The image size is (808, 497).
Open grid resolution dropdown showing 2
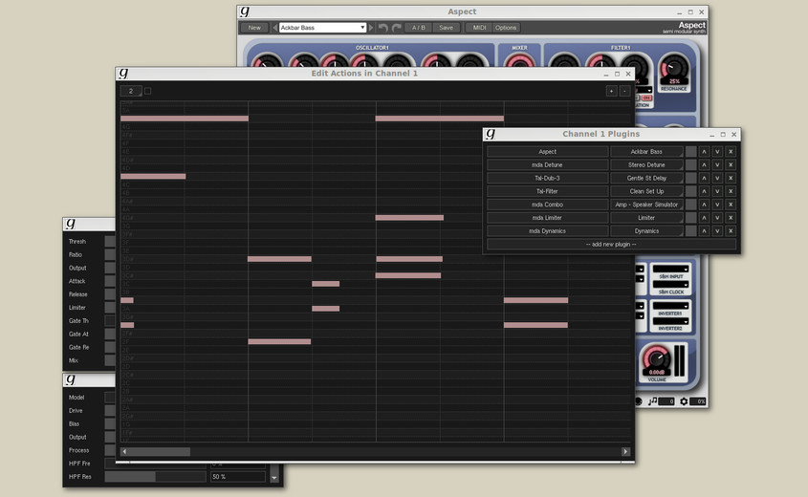[x=131, y=91]
